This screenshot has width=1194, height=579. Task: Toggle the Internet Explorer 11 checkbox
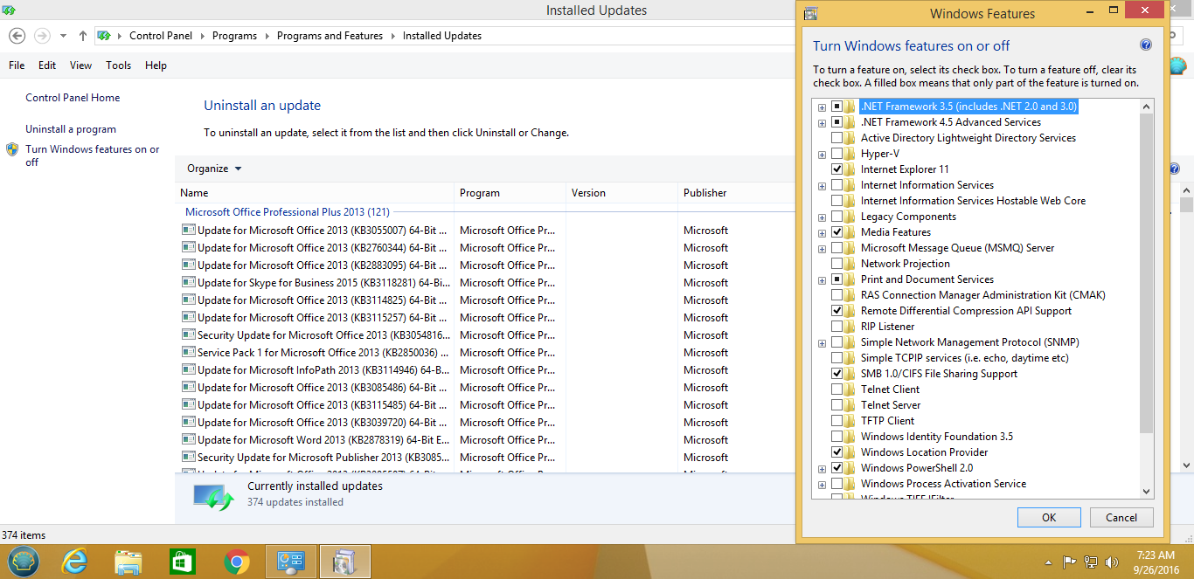click(836, 169)
